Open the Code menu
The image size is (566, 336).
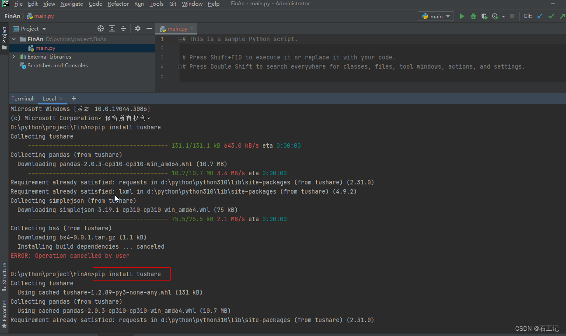tap(95, 4)
